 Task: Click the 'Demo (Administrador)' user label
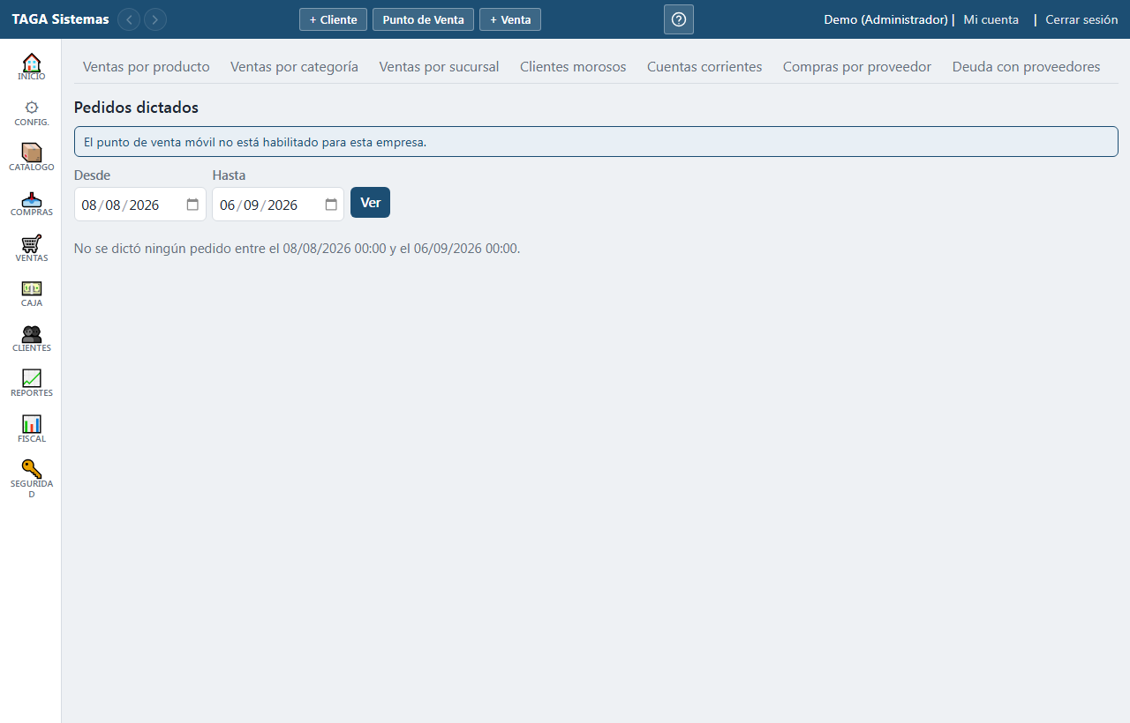click(885, 19)
